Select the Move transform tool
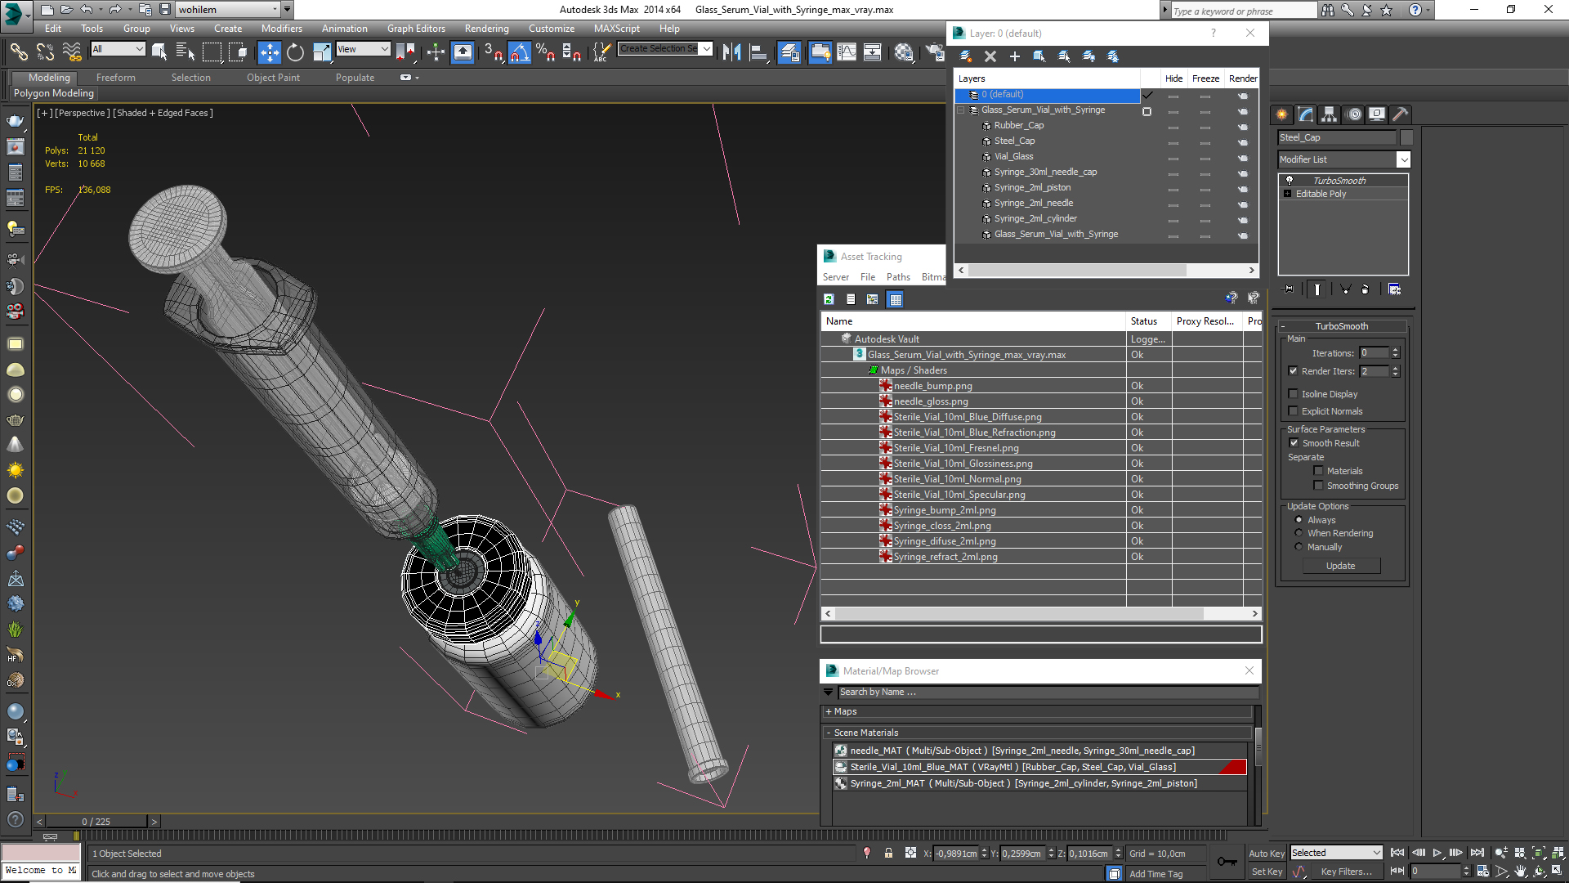The width and height of the screenshot is (1569, 883). click(x=269, y=53)
